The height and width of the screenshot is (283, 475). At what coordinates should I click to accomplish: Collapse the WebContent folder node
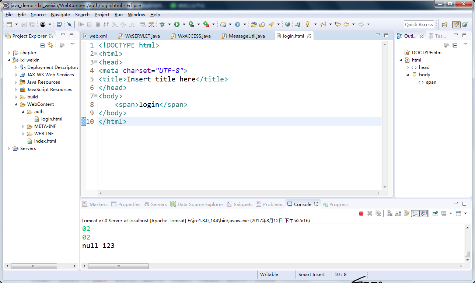16,104
